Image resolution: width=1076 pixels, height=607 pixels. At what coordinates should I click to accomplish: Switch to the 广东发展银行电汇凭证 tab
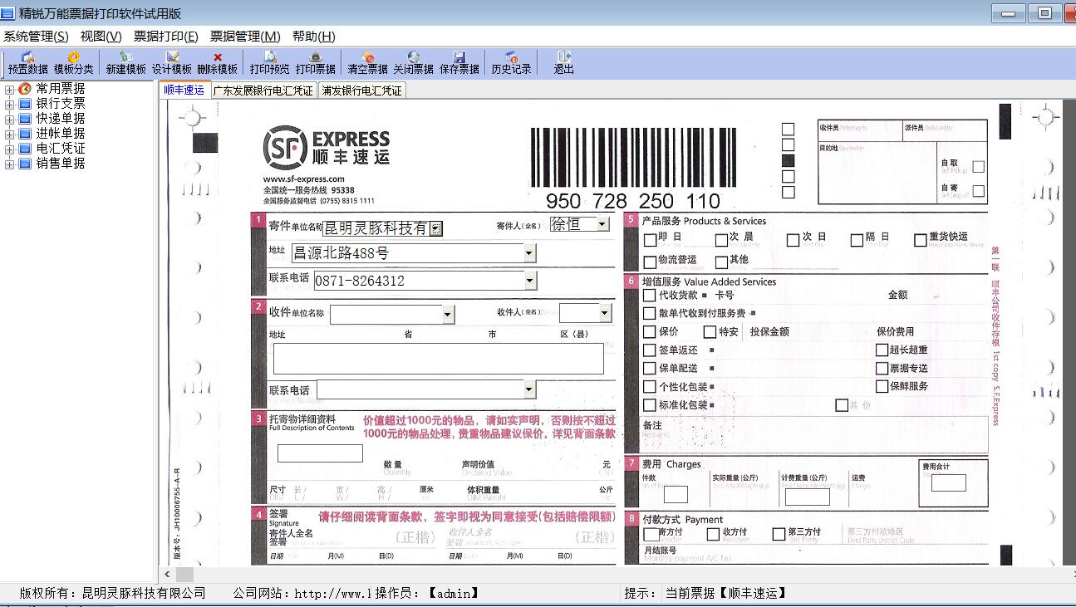(263, 91)
